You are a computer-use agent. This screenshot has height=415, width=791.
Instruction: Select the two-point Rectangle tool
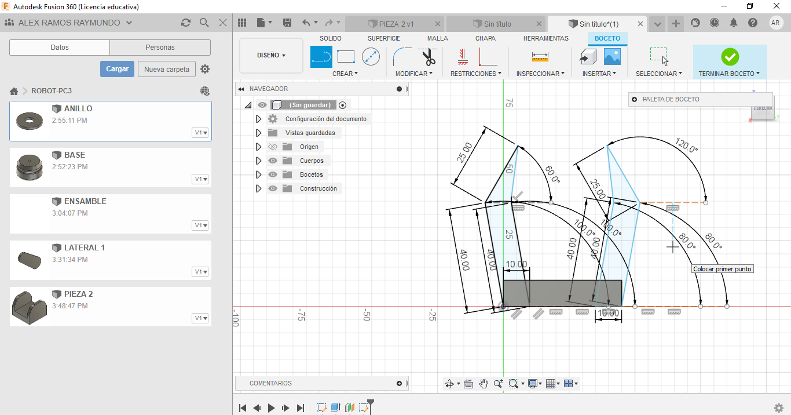(x=346, y=57)
